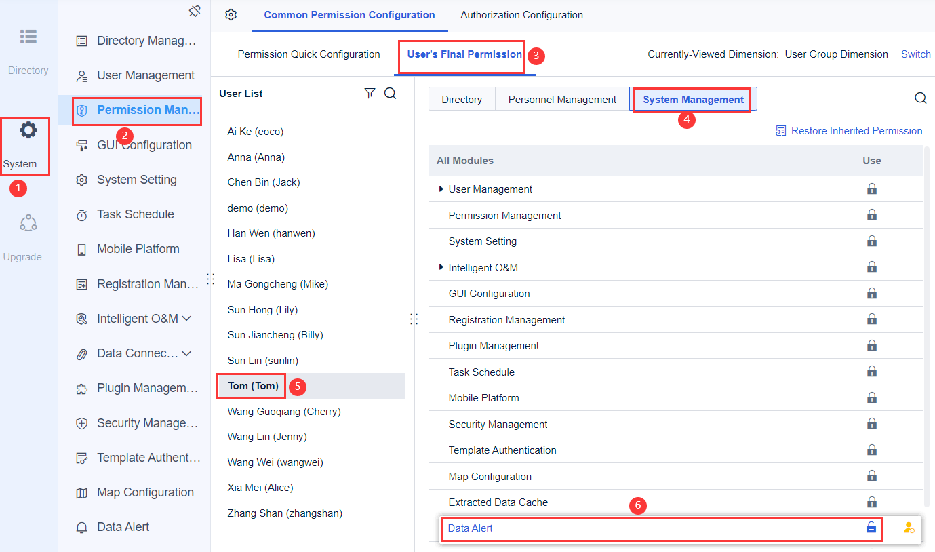Toggle the Use lock for System Setting
This screenshot has height=552, width=935.
click(x=872, y=241)
